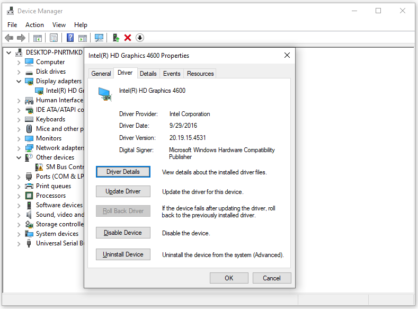Click the Device Manager title bar icon
Screen dimensions: 418x309
tap(11, 11)
